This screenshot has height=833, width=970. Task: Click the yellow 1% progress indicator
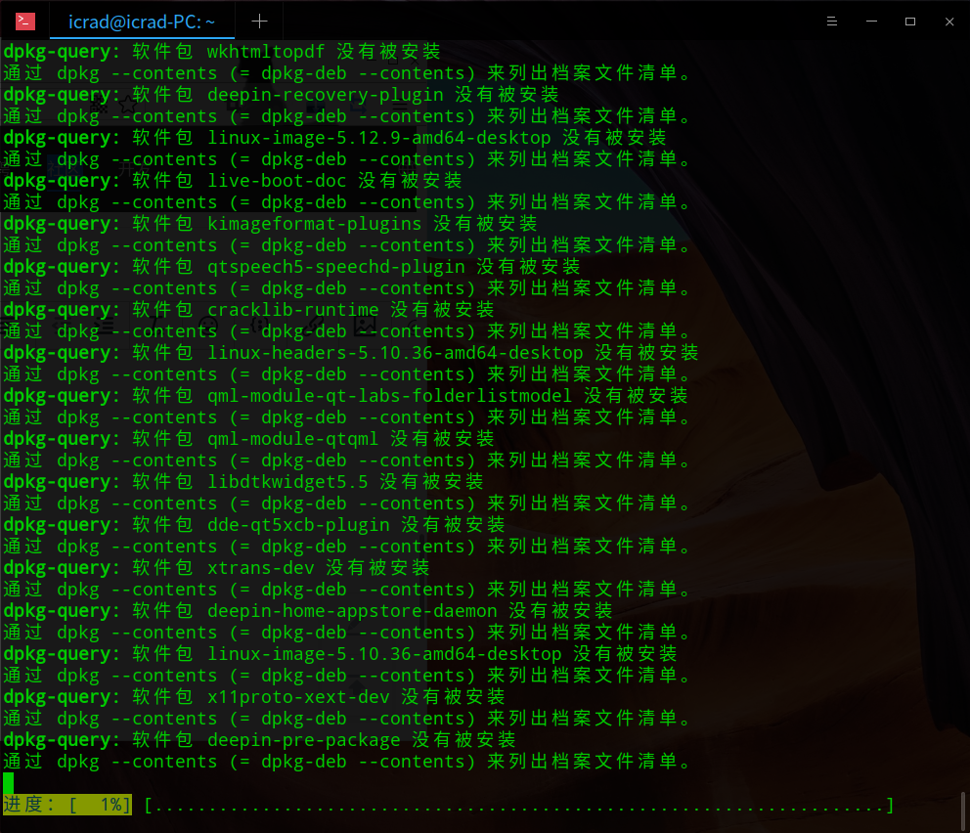tap(66, 805)
